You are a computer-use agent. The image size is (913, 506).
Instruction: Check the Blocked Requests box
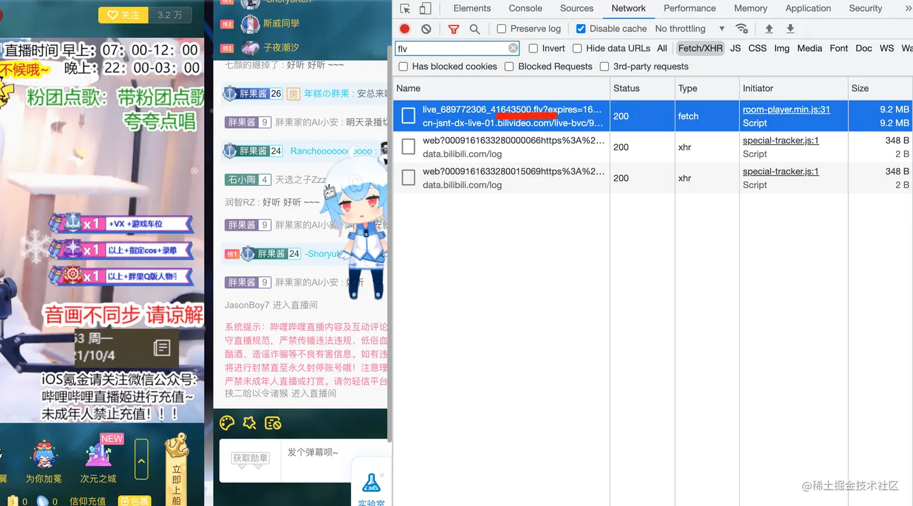509,66
